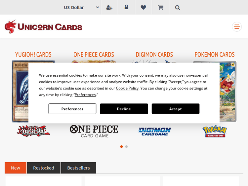Viewport: 248px width, 186px height.
Task: Click the white Preferences button
Action: (72, 109)
